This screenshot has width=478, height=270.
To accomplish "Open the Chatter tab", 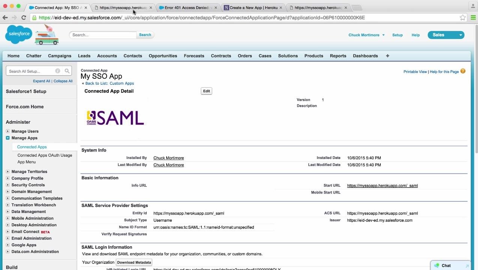I will point(34,56).
